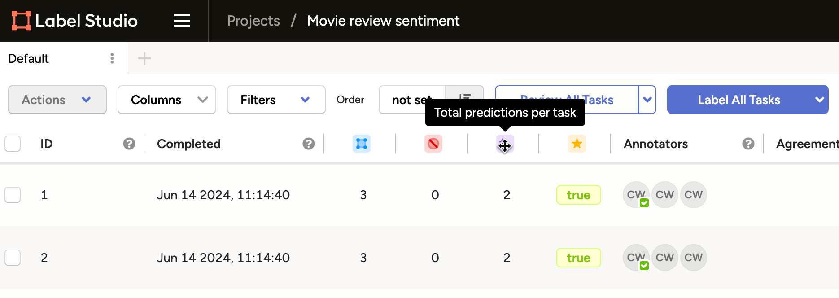839x298 pixels.
Task: Click the Completed column help icon
Action: tap(308, 144)
